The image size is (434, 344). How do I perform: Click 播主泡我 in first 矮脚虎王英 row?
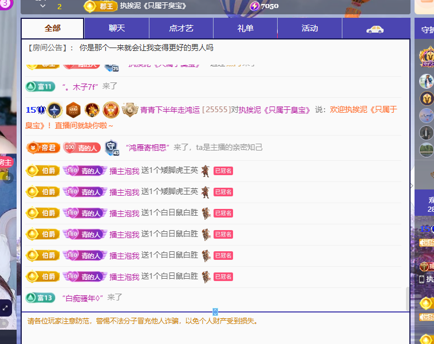click(x=124, y=171)
